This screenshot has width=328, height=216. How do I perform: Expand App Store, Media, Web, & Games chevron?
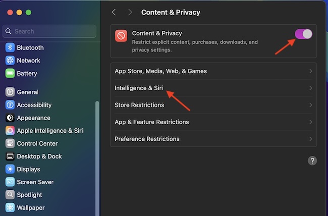click(310, 71)
